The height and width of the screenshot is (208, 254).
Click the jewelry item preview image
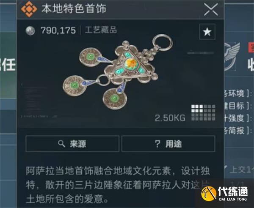(117, 71)
